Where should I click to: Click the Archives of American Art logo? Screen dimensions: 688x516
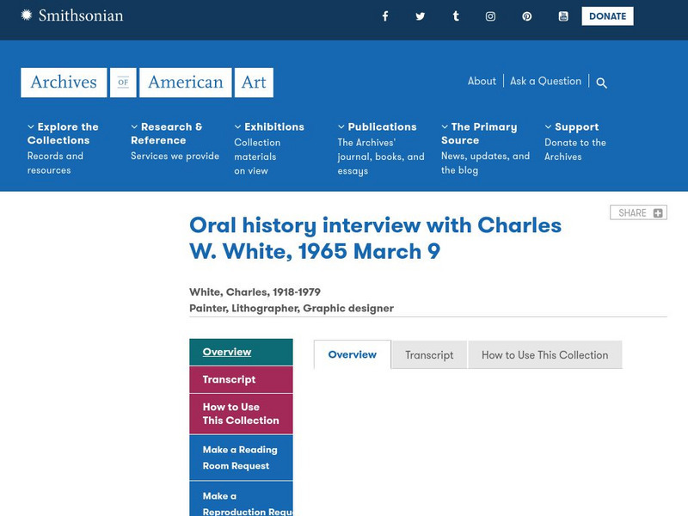(x=144, y=82)
